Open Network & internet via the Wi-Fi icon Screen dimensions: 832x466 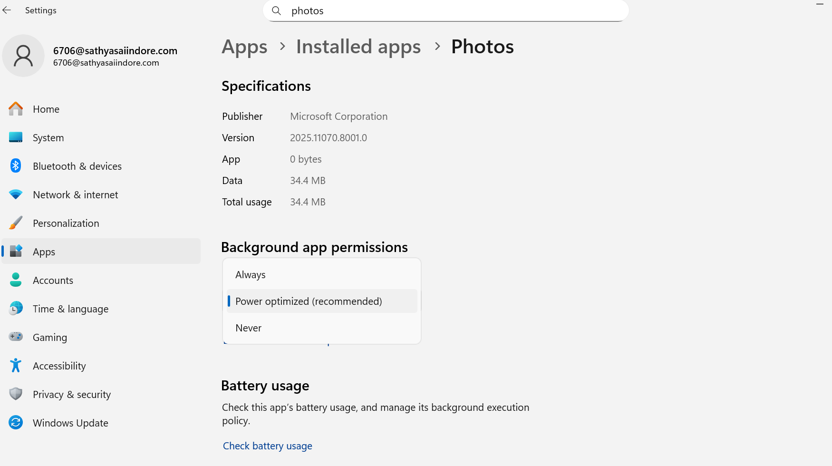pos(16,194)
